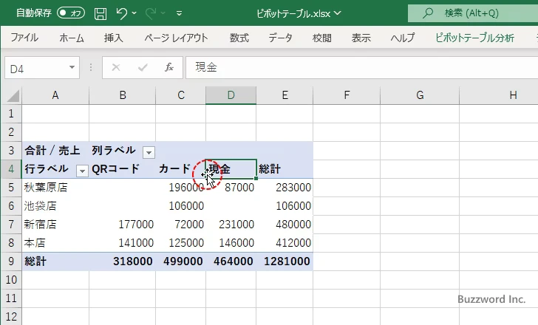Click into the 検索 (Alt+Q) search box
Screen dimensions: 538x325
coord(473,13)
